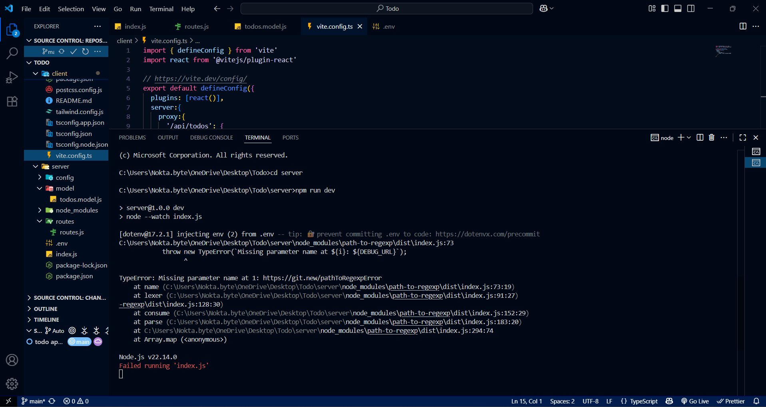Viewport: 766px width, 407px height.
Task: Click the Copilot icon in title bar
Action: [x=543, y=8]
